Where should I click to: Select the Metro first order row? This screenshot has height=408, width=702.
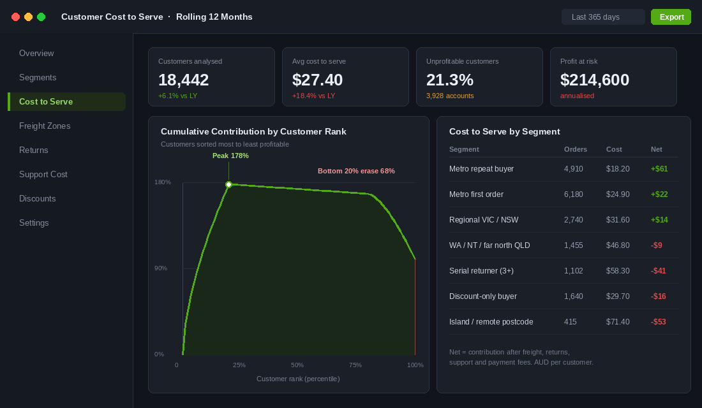tap(564, 194)
